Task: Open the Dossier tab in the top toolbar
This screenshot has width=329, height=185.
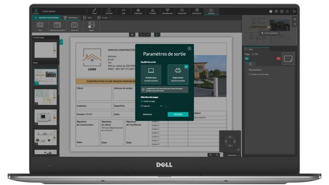Action: [211, 11]
